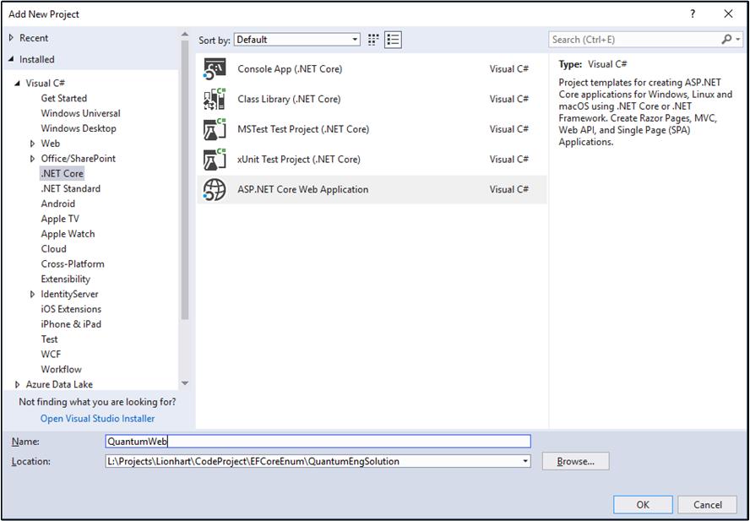This screenshot has width=750, height=521.
Task: Expand the Web tree node
Action: pyautogui.click(x=33, y=144)
